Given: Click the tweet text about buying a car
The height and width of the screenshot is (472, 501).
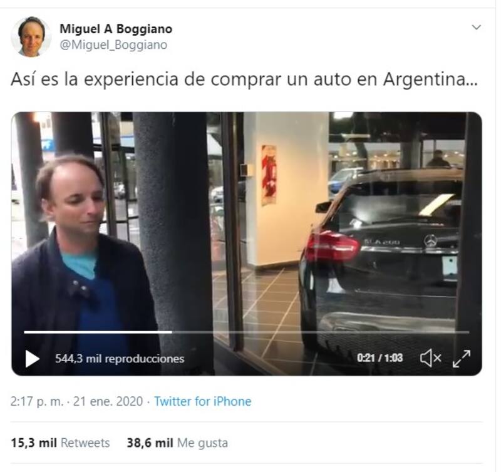Looking at the screenshot, I should point(244,80).
